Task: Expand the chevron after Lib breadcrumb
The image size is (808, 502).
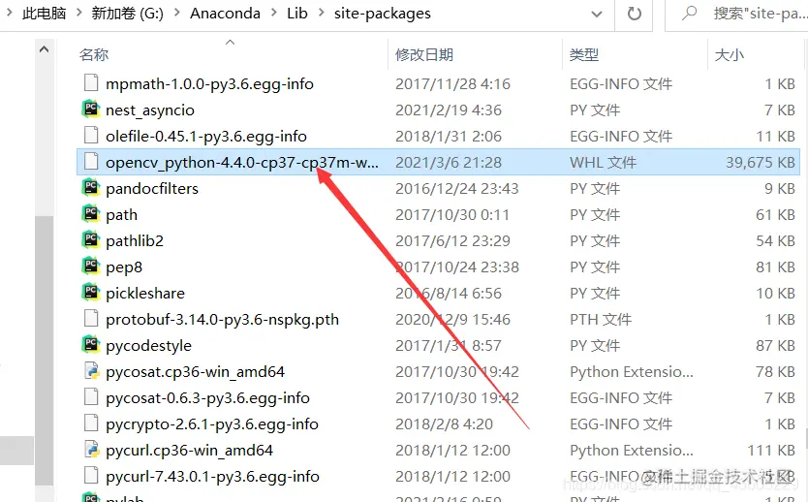Action: [x=321, y=14]
